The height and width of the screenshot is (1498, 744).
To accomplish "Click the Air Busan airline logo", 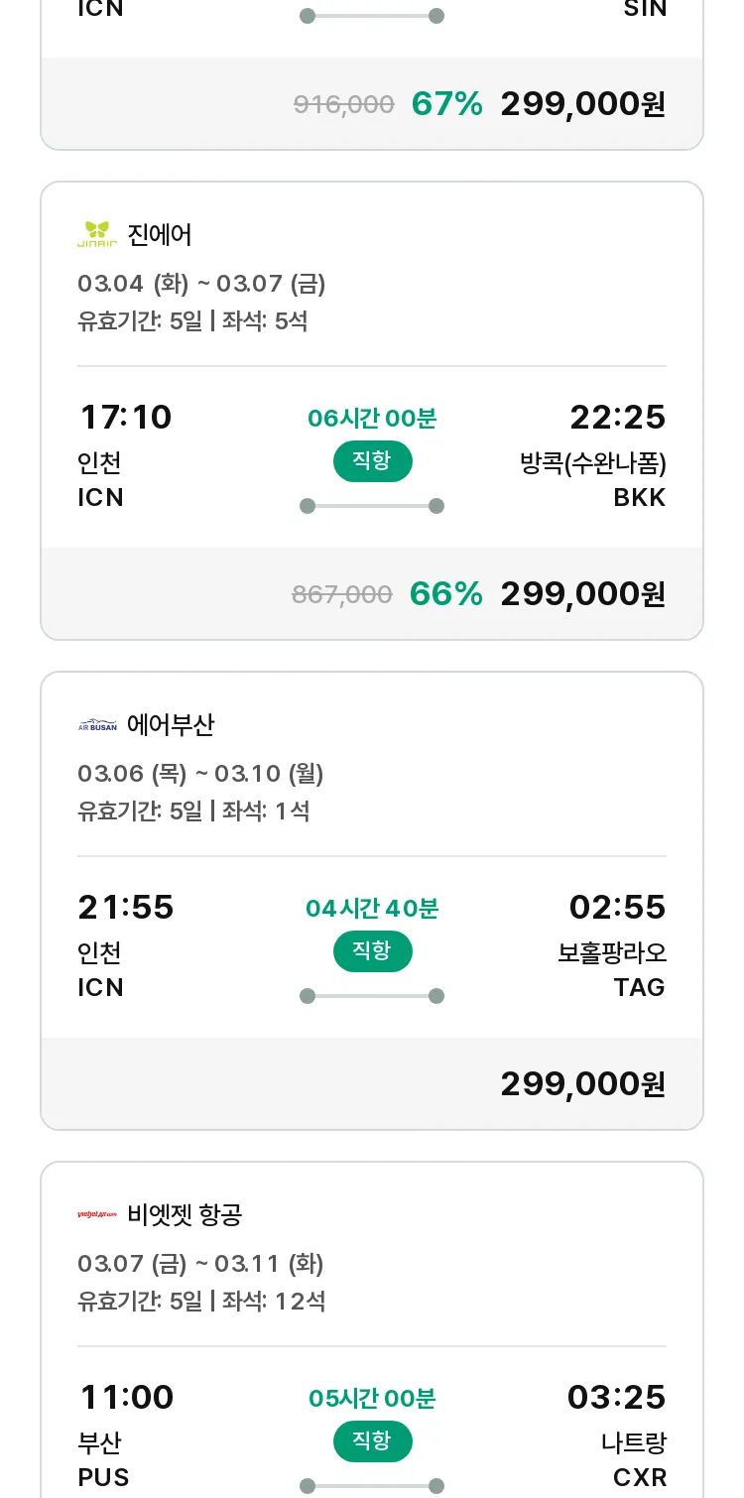I will point(97,725).
